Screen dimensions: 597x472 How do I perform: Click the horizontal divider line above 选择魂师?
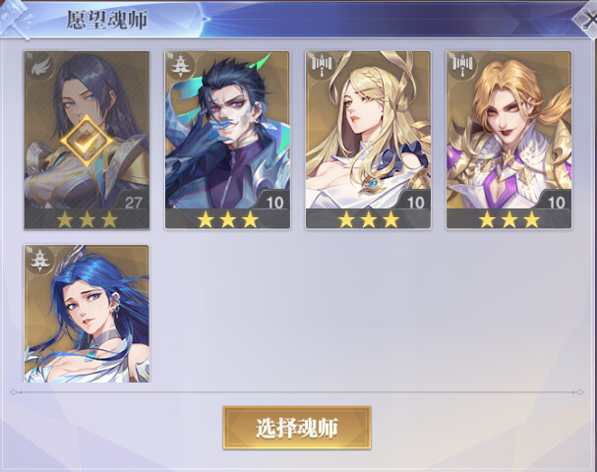tap(297, 392)
